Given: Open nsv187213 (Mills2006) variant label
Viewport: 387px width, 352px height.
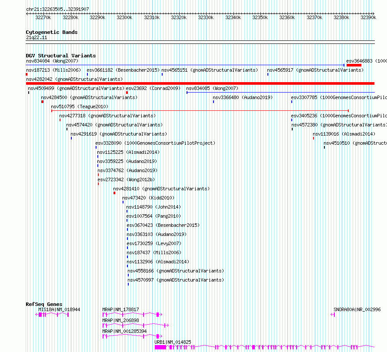Looking at the screenshot, I should 53,70.
